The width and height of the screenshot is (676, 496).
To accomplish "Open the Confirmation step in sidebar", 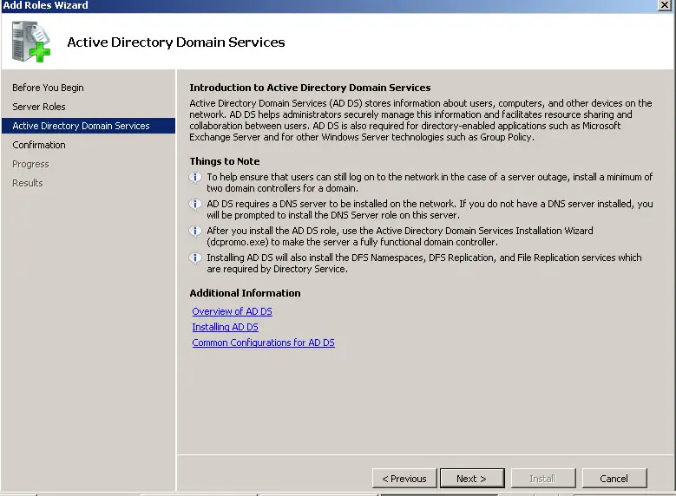I will click(x=39, y=145).
